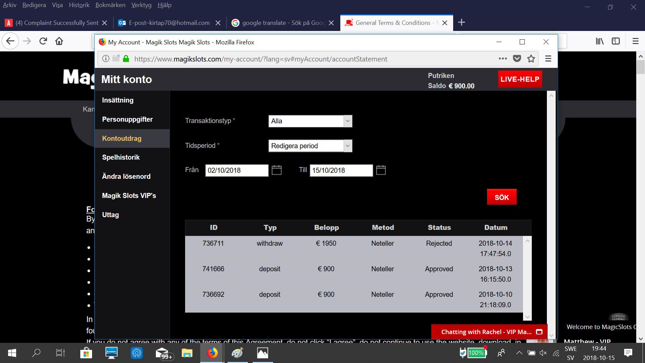
Task: Switch to the E-post hotmail tab
Action: pos(169,23)
